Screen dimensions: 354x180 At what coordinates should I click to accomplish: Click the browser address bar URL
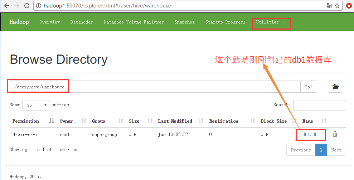point(107,6)
